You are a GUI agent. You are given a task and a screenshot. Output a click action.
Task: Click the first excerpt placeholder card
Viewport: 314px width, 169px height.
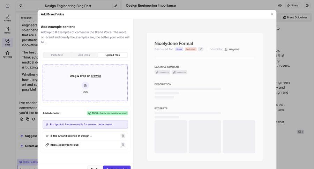coord(171,137)
